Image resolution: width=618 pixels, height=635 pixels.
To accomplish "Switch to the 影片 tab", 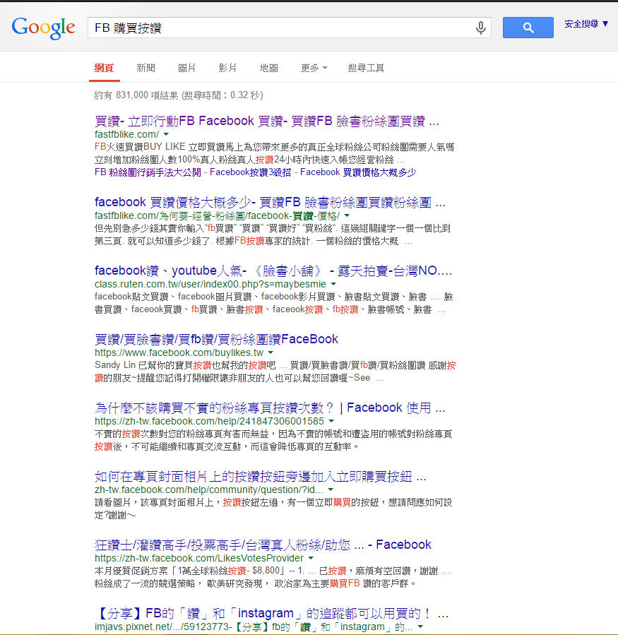I will (x=227, y=68).
